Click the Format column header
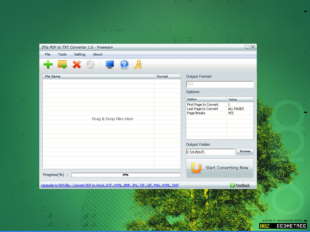This screenshot has height=232, width=310. [168, 76]
